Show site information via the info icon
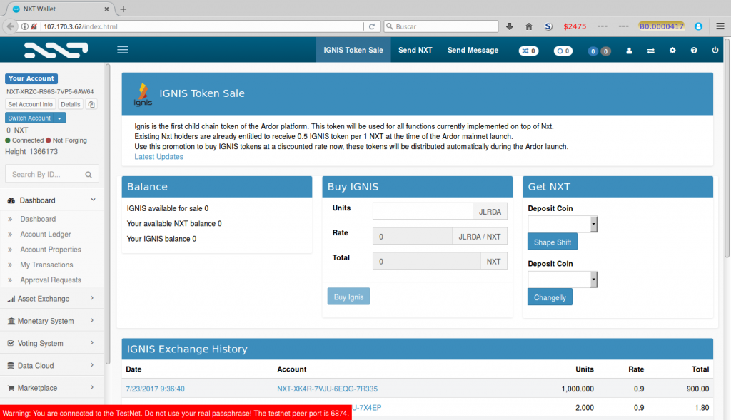731x420 pixels. tap(25, 26)
